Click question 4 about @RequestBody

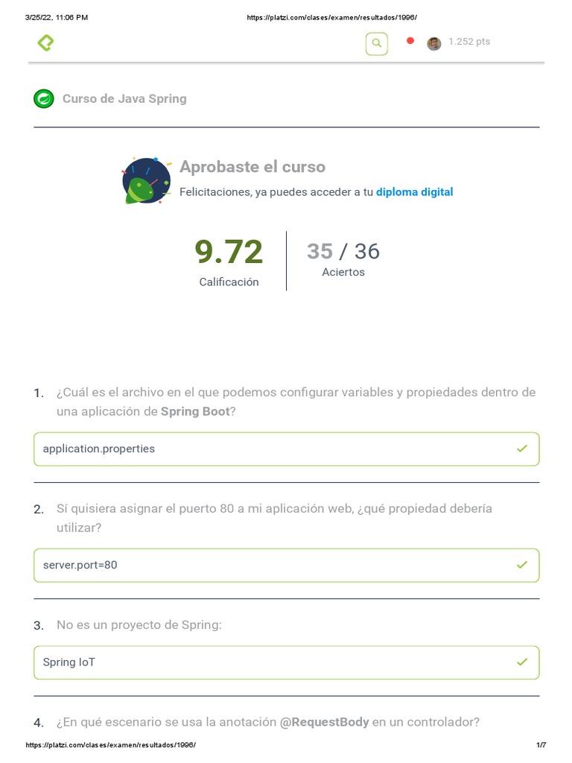[x=268, y=722]
